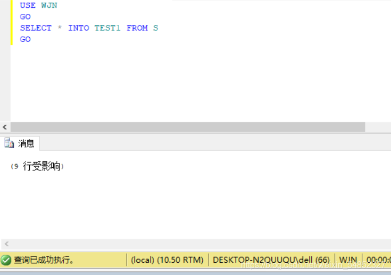The image size is (391, 275).
Task: Click the '9 行受影响' message
Action: coord(37,166)
